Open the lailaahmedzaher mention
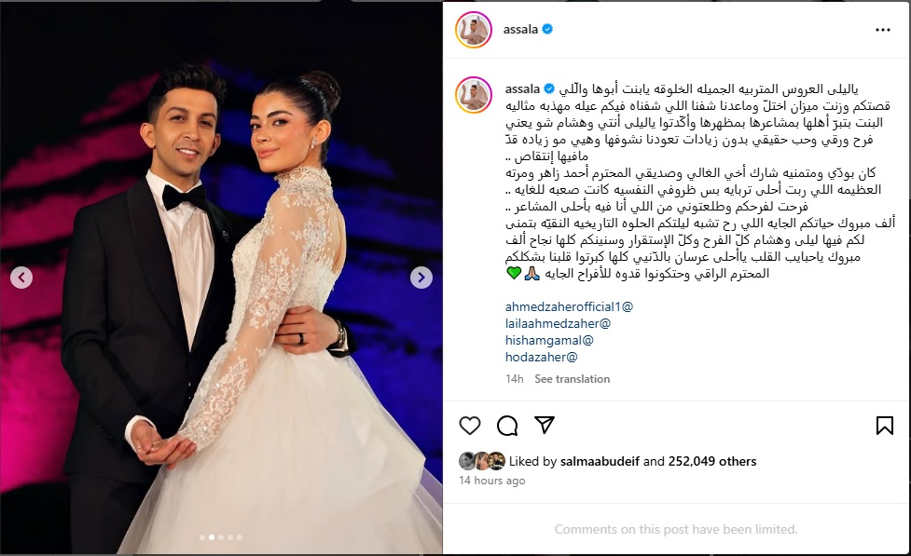The height and width of the screenshot is (556, 911). (x=558, y=323)
